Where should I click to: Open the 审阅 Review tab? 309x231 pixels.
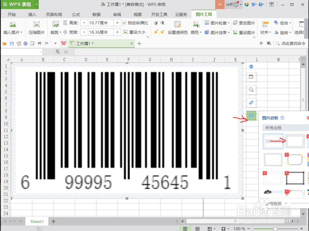[117, 15]
